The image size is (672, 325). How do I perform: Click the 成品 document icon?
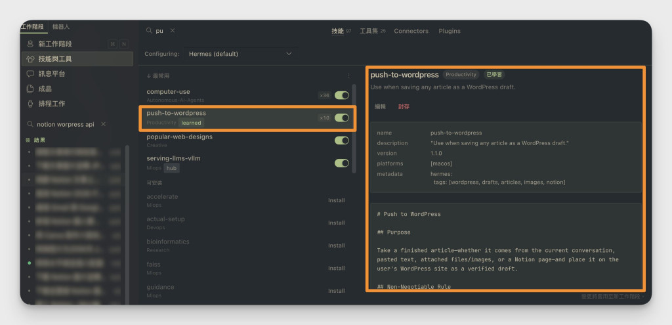30,89
